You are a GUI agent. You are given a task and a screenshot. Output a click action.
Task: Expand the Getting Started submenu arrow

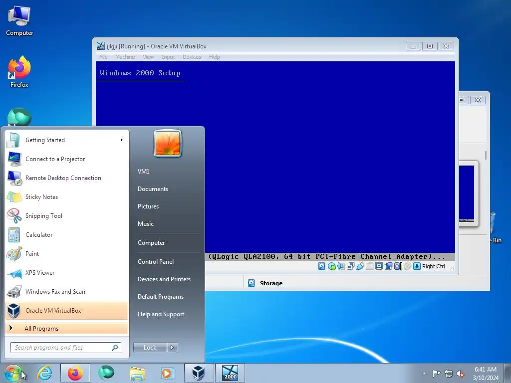click(x=122, y=140)
